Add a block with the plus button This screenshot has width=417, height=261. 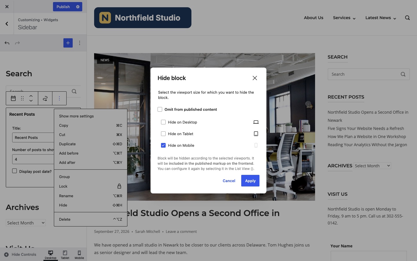68,43
